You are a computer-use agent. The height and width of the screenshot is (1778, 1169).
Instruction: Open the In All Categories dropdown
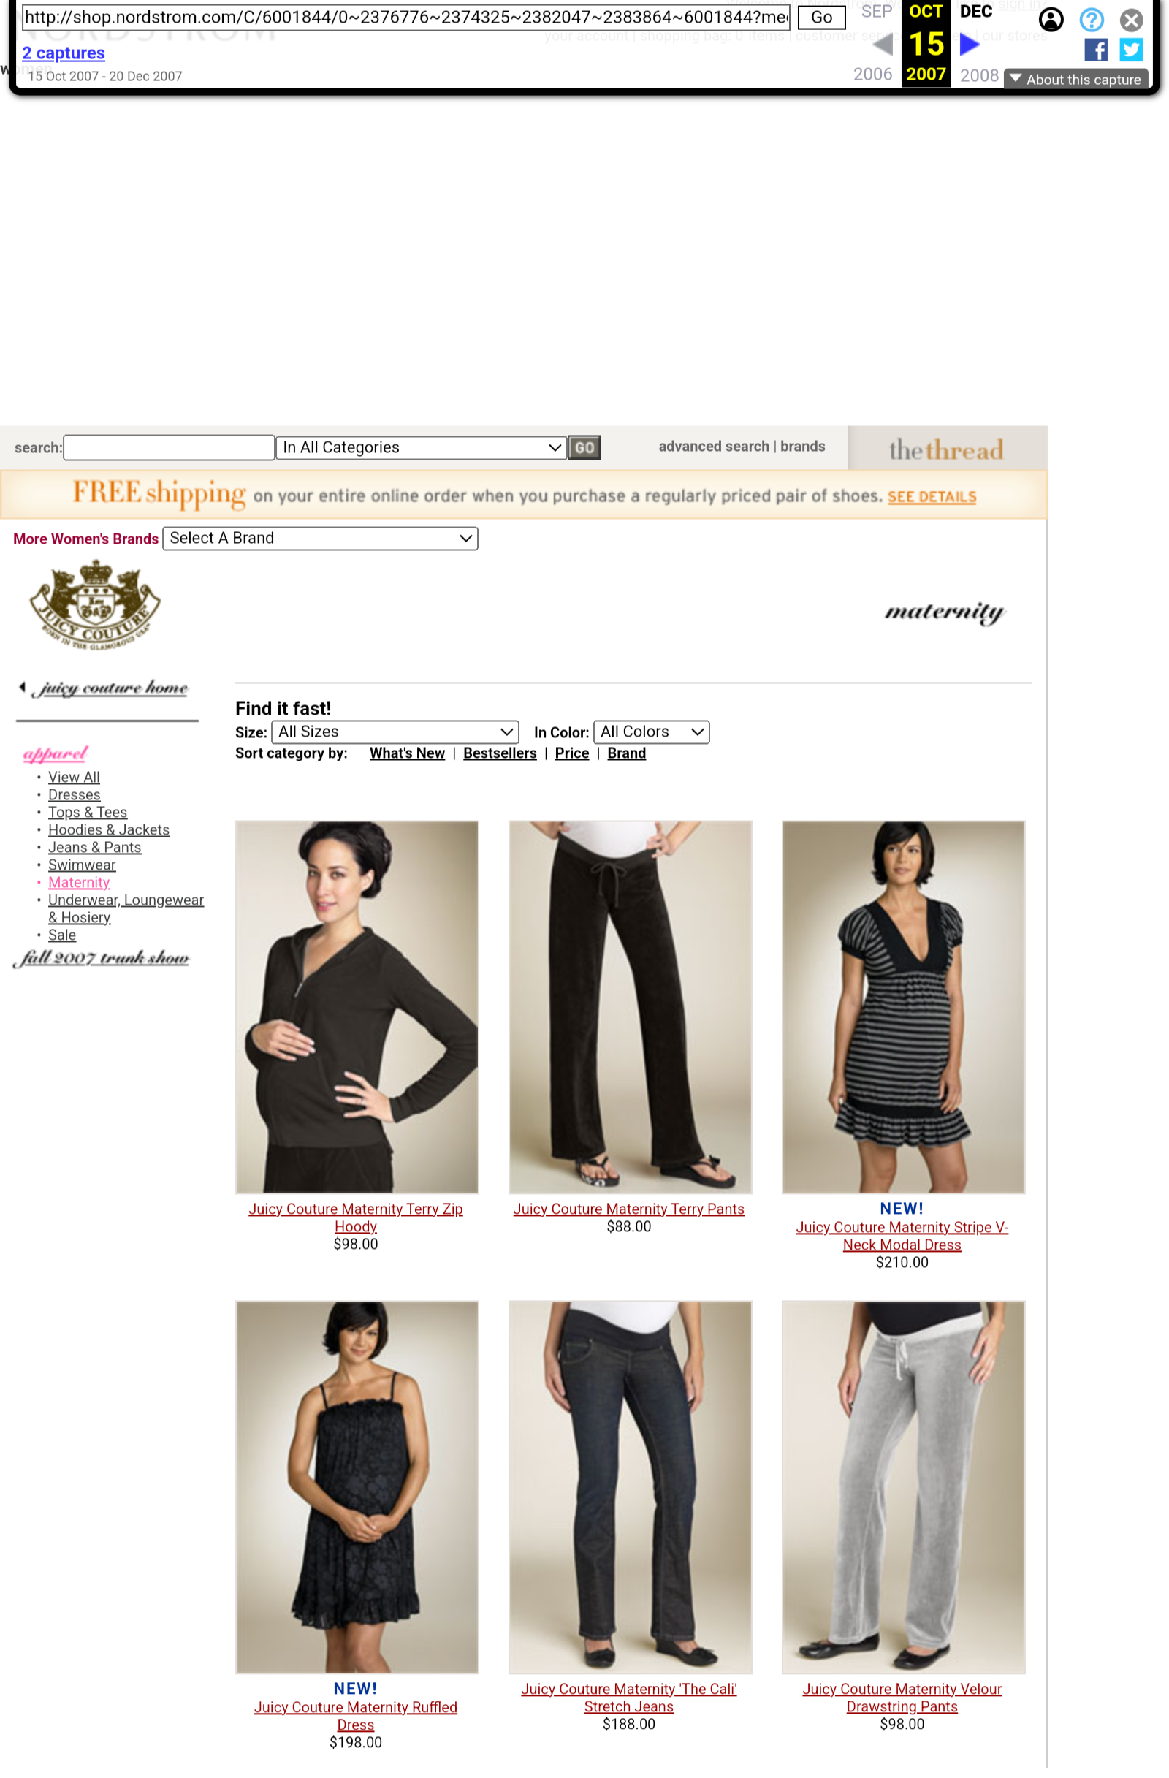click(x=422, y=447)
